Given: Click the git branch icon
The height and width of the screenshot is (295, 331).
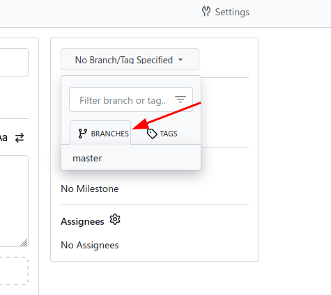Looking at the screenshot, I should [x=82, y=134].
